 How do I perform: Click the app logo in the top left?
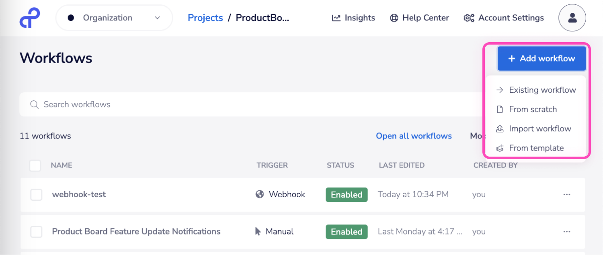30,17
